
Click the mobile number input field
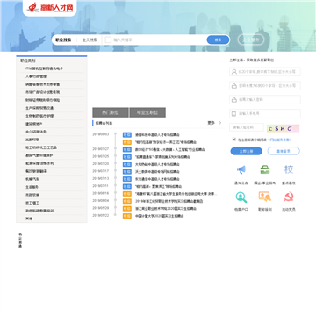click(x=265, y=113)
